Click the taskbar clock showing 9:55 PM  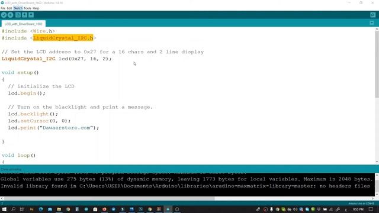pos(358,209)
